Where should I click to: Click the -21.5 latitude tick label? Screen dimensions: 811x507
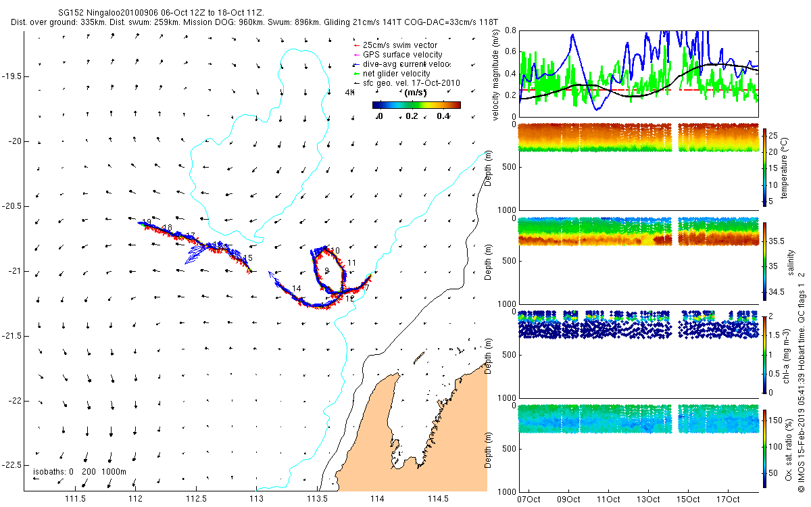point(13,336)
